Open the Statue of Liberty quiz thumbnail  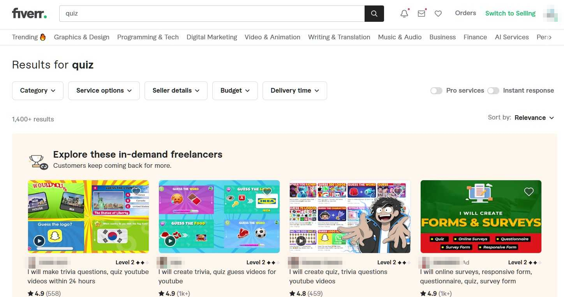click(88, 216)
